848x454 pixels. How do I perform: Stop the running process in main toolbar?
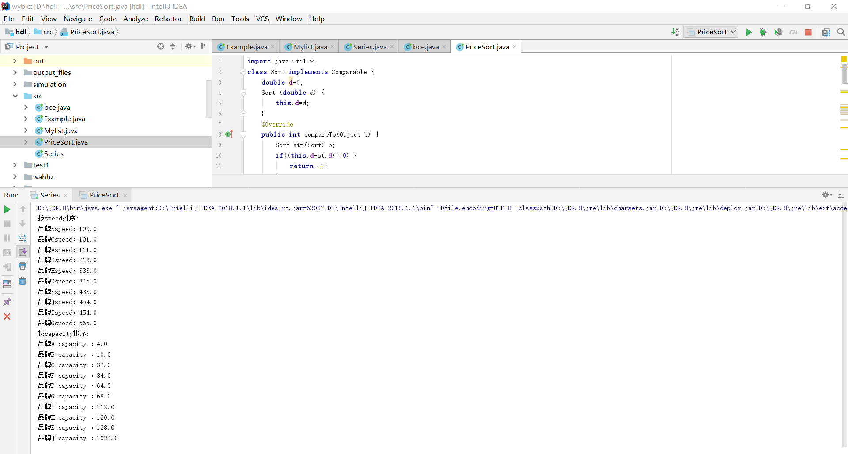808,32
